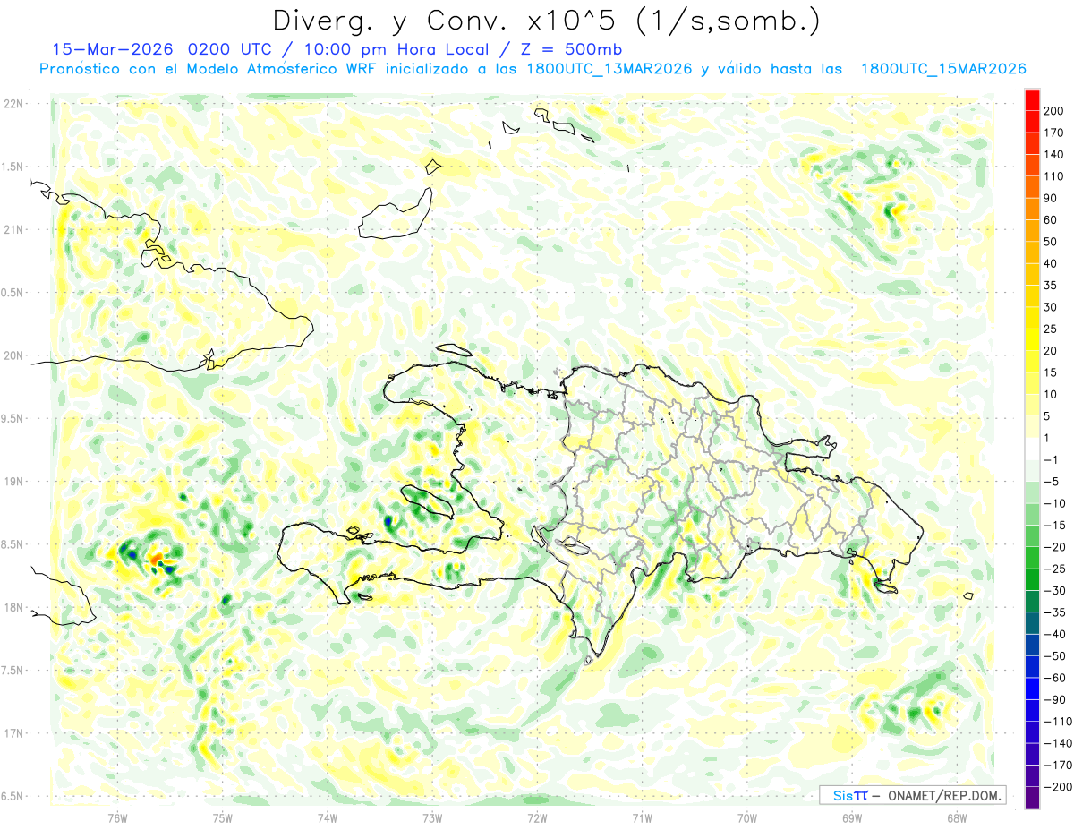Select the '0.5N' latitude tick label

coord(13,293)
